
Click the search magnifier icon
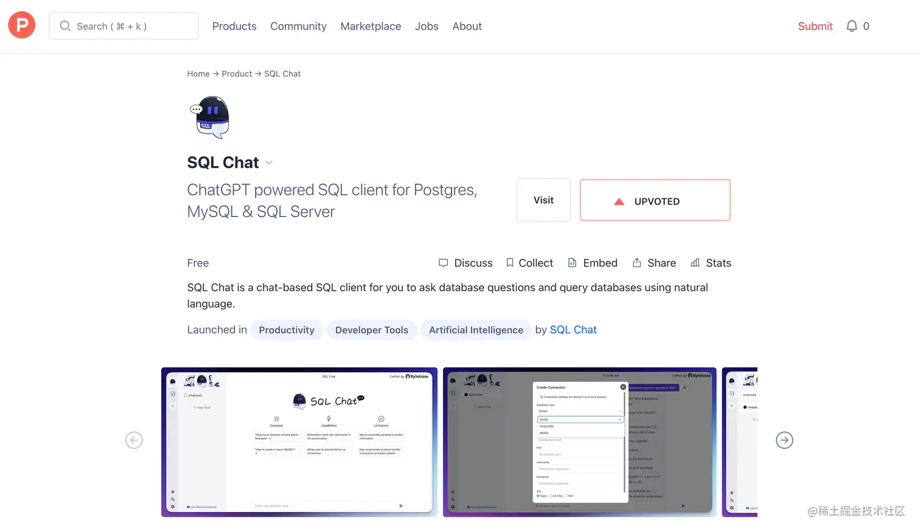[x=65, y=26]
